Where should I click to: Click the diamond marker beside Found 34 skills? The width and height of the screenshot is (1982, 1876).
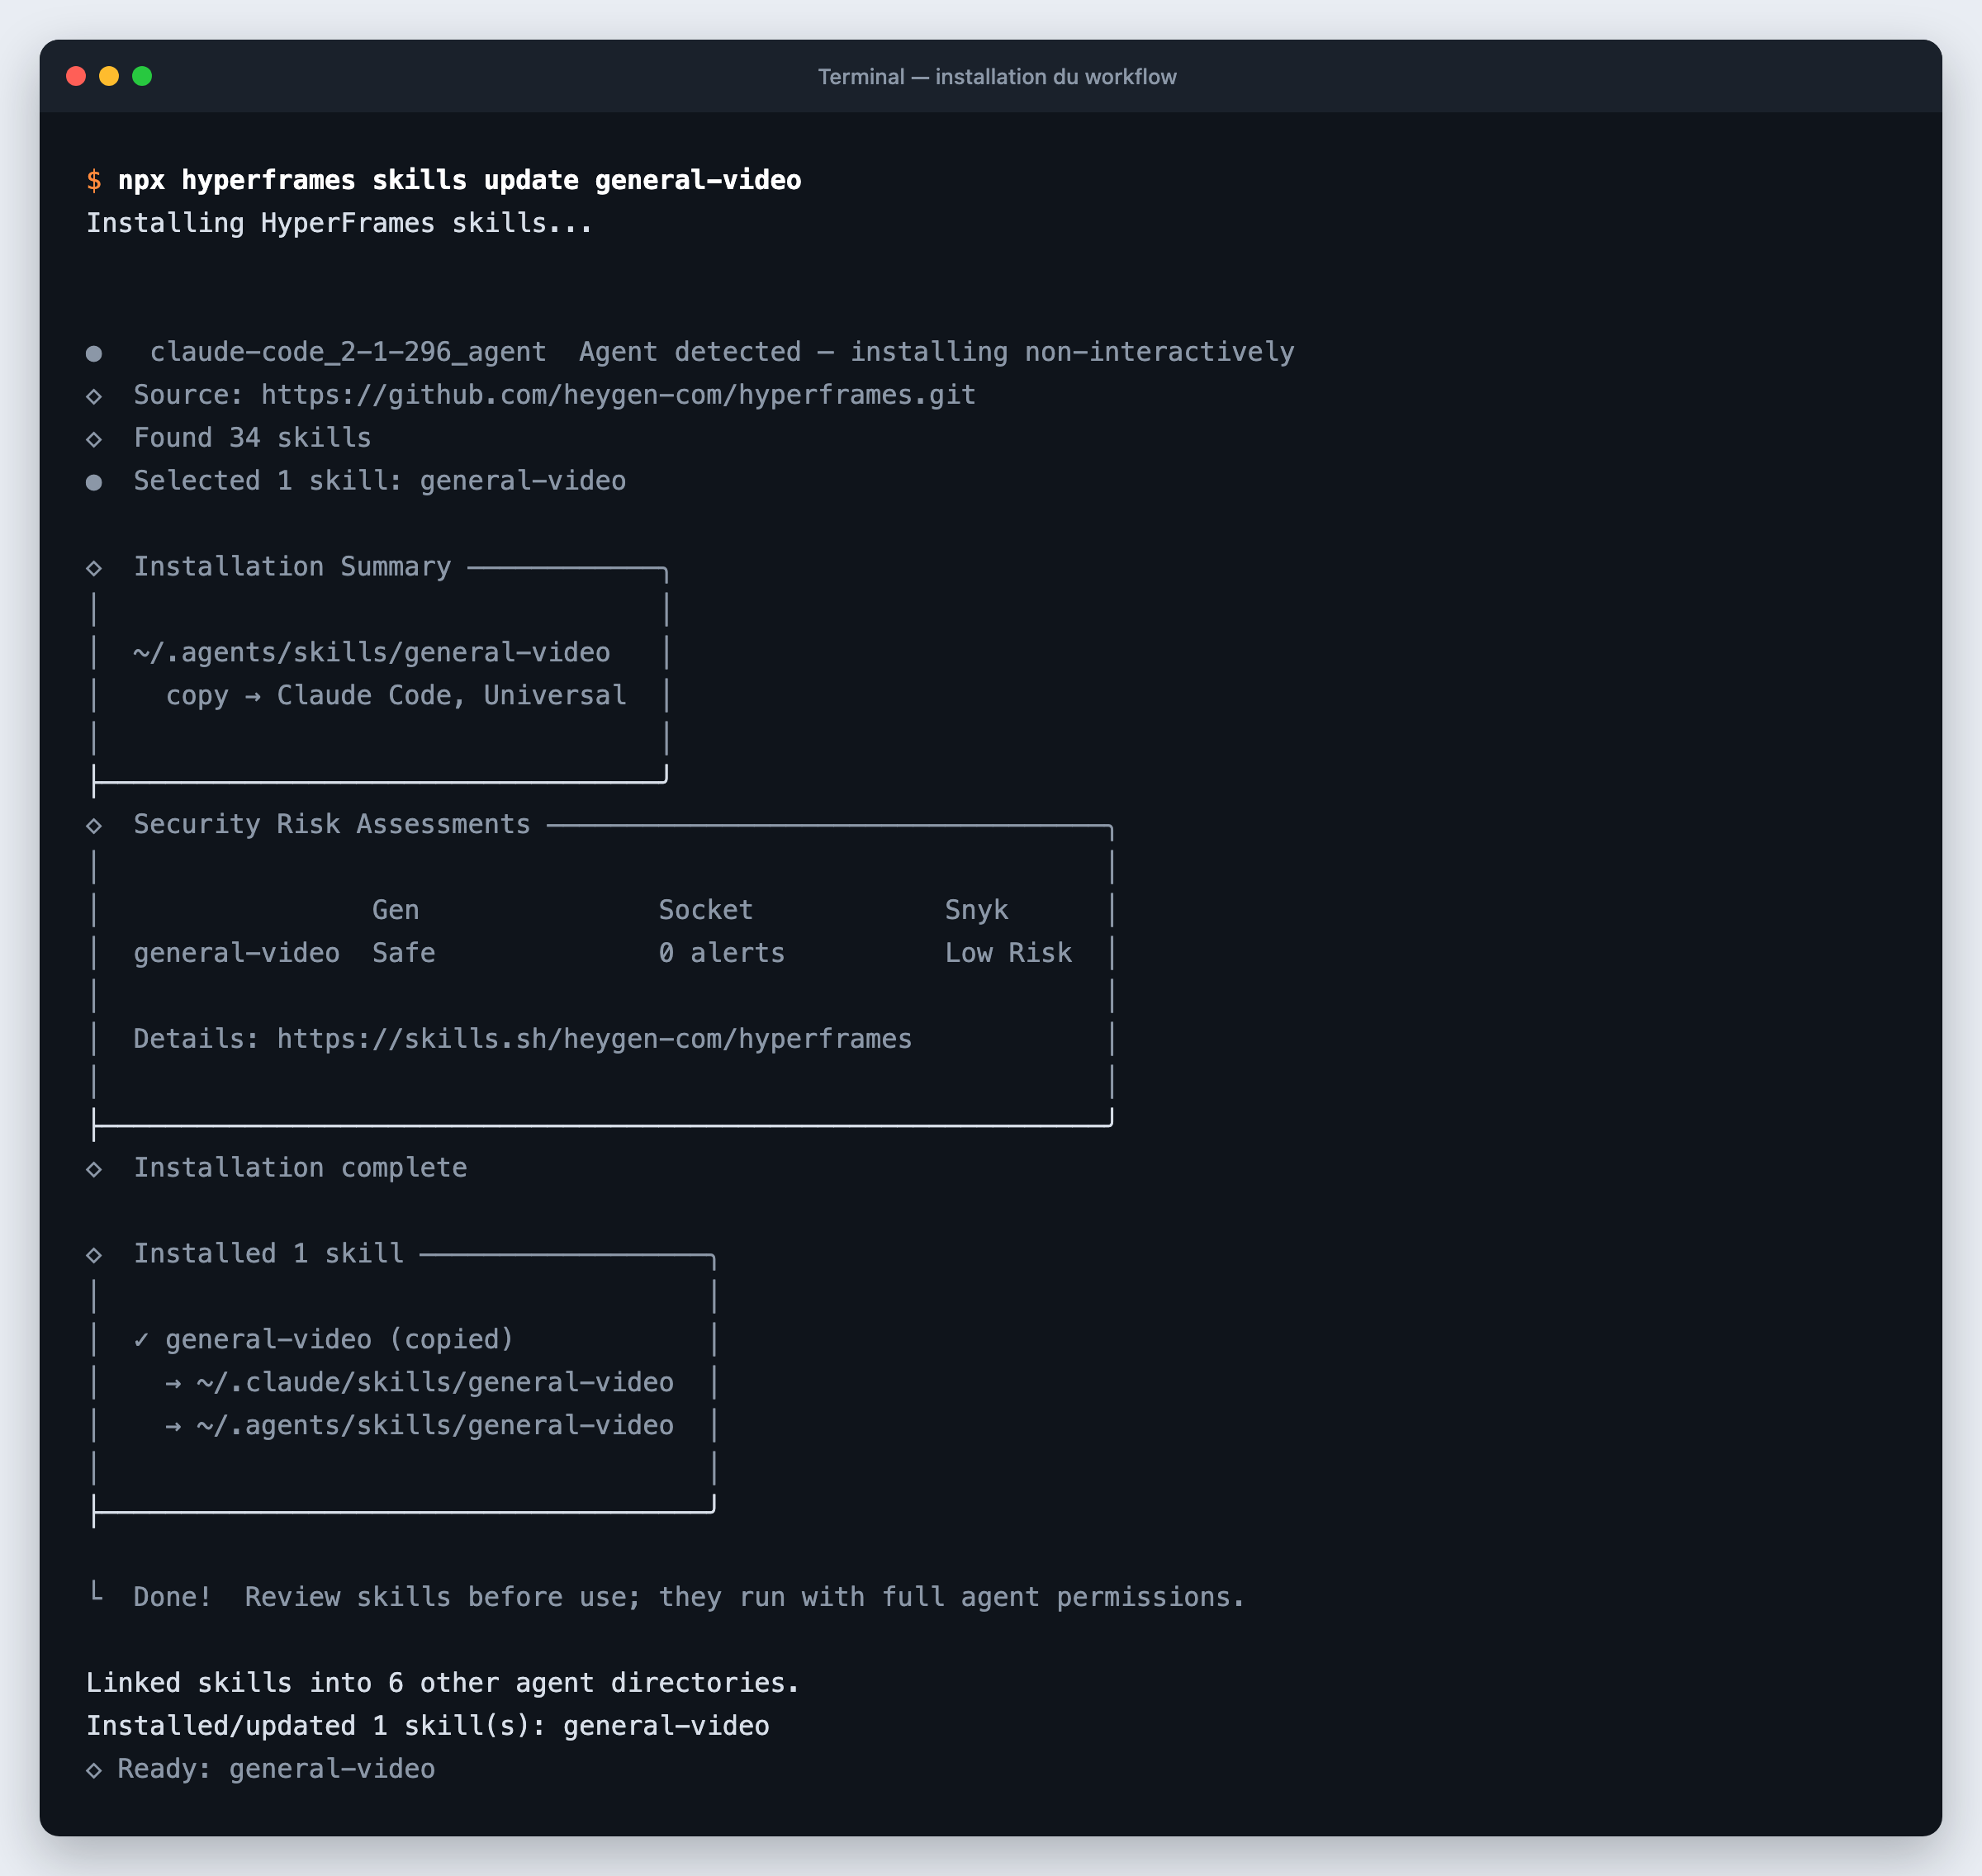point(94,439)
